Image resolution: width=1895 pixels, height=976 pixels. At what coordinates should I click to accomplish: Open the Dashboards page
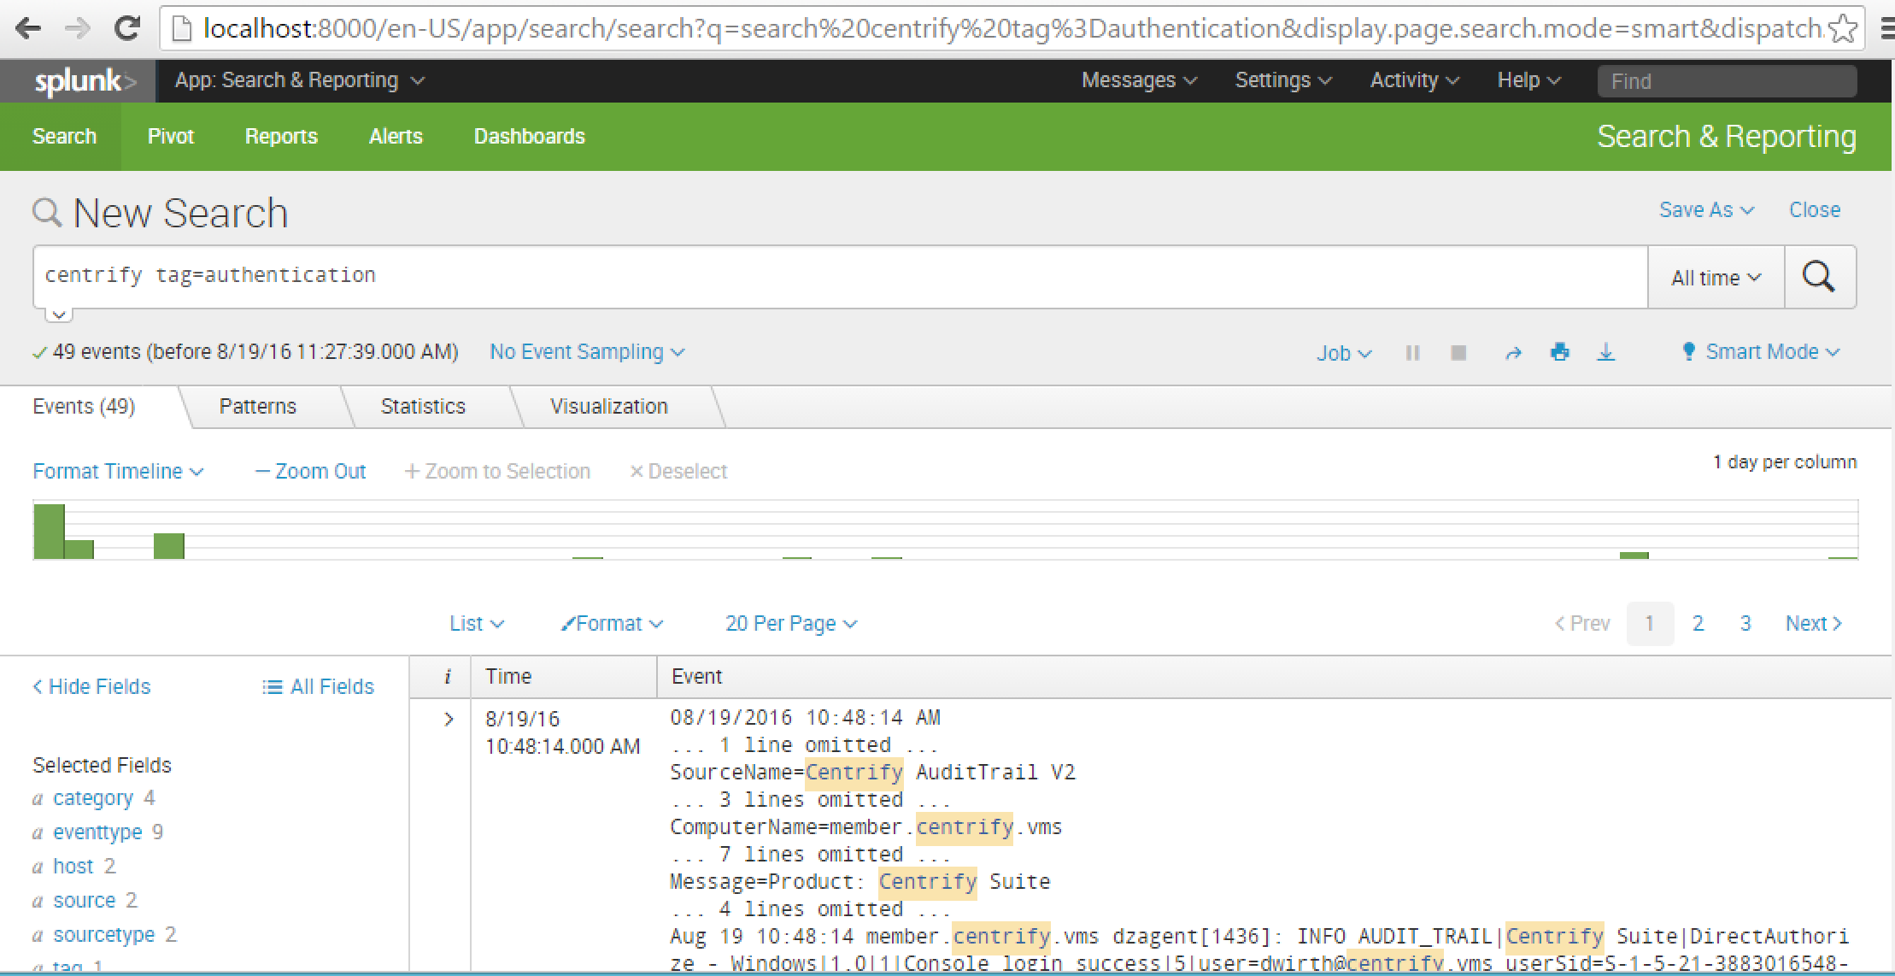(x=529, y=137)
